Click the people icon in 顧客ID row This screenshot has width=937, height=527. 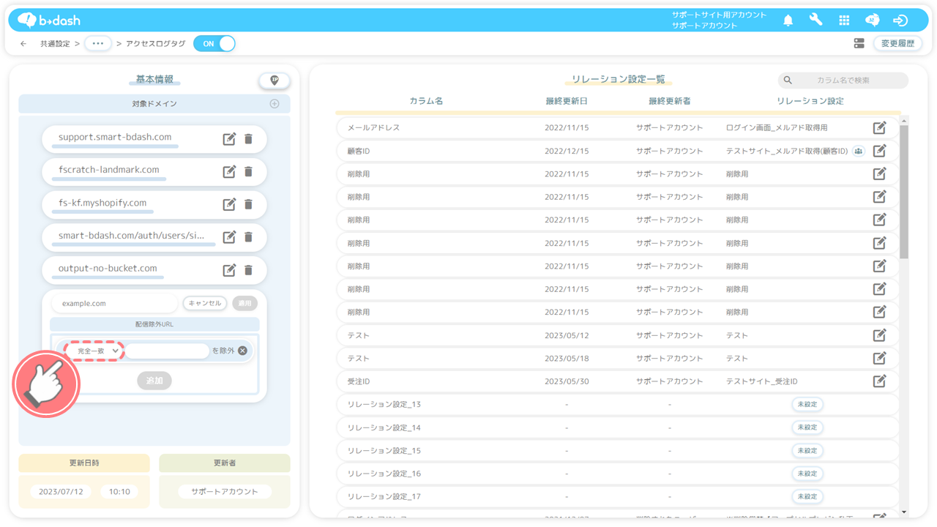[x=859, y=152]
